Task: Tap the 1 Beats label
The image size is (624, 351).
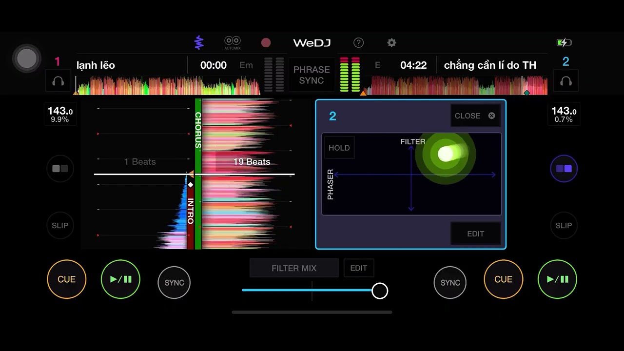Action: (140, 162)
